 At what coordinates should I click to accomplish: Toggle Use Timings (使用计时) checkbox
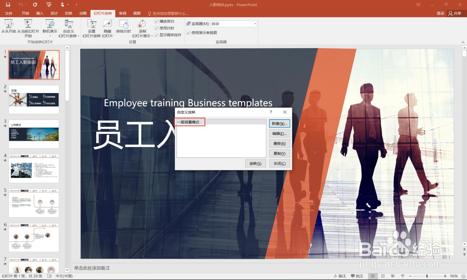point(156,28)
